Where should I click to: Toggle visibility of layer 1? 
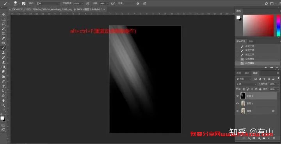237,103
